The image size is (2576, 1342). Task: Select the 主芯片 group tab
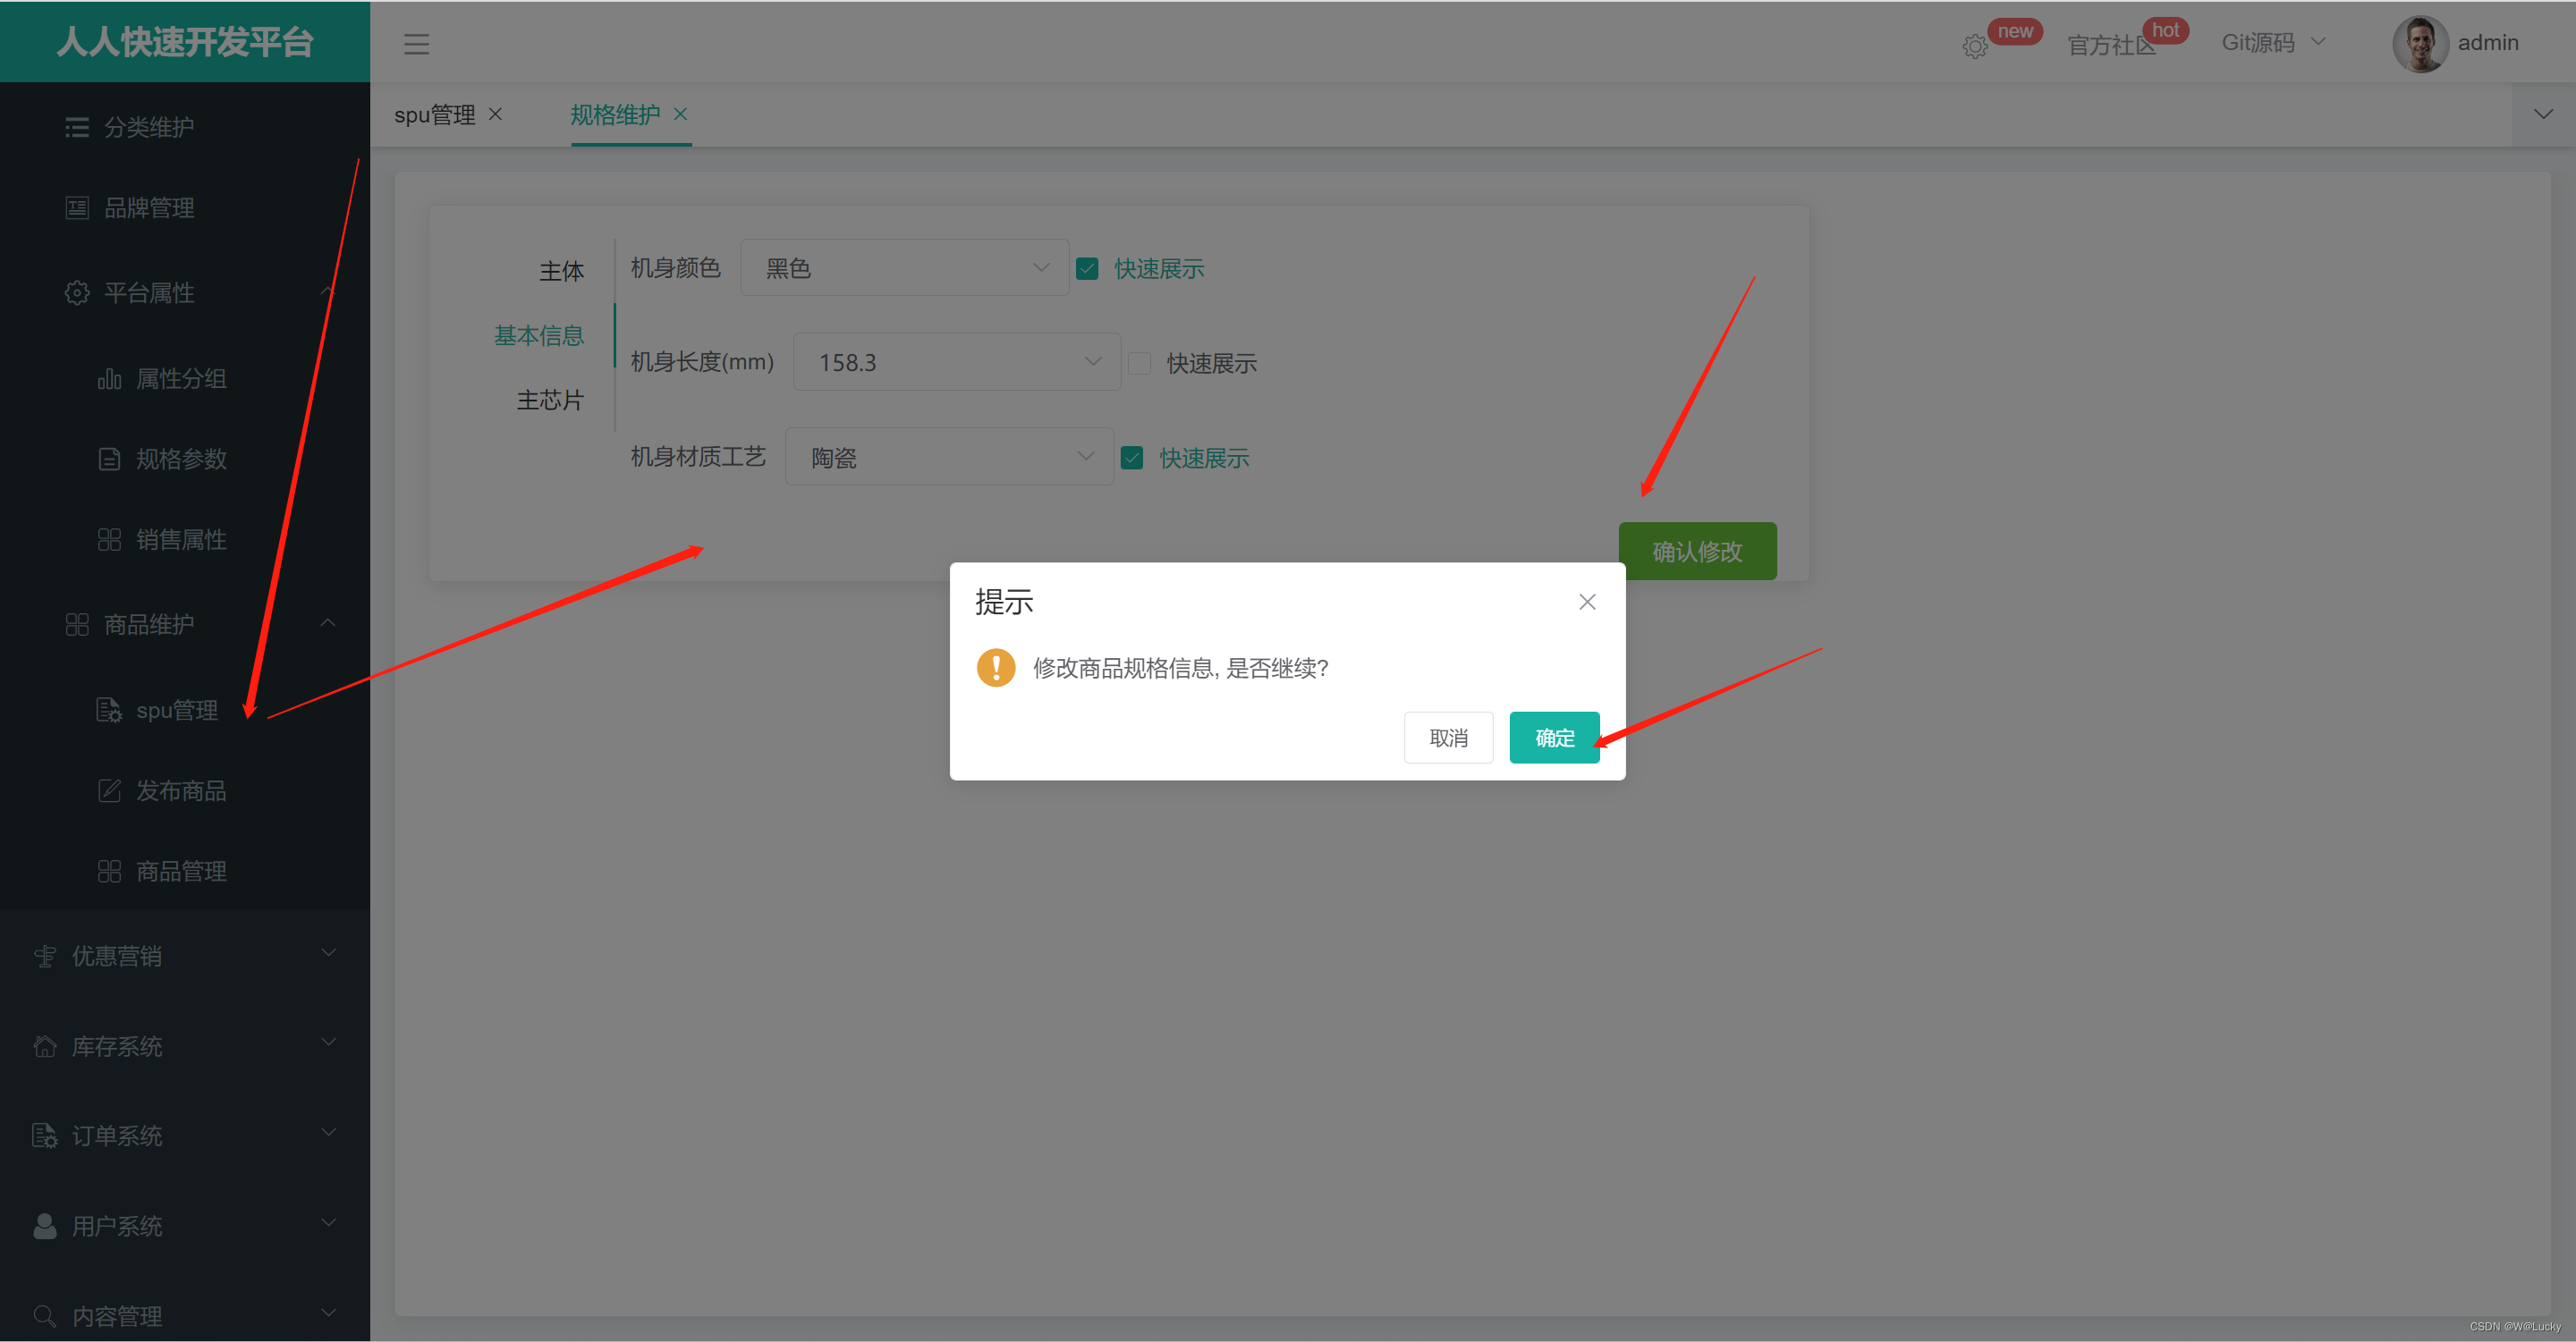(x=550, y=400)
